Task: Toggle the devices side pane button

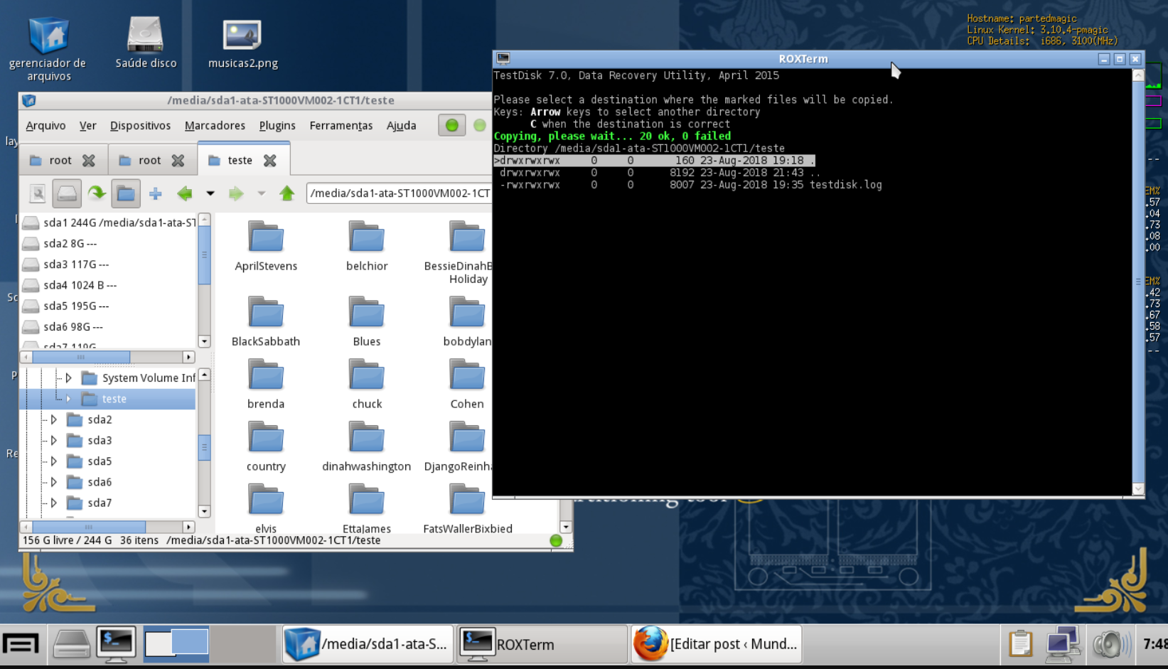Action: click(67, 193)
